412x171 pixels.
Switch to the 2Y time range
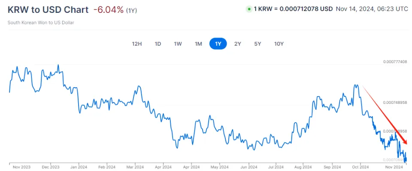[238, 44]
